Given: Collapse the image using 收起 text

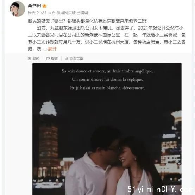Looking at the screenshot, I should pos(36,58).
